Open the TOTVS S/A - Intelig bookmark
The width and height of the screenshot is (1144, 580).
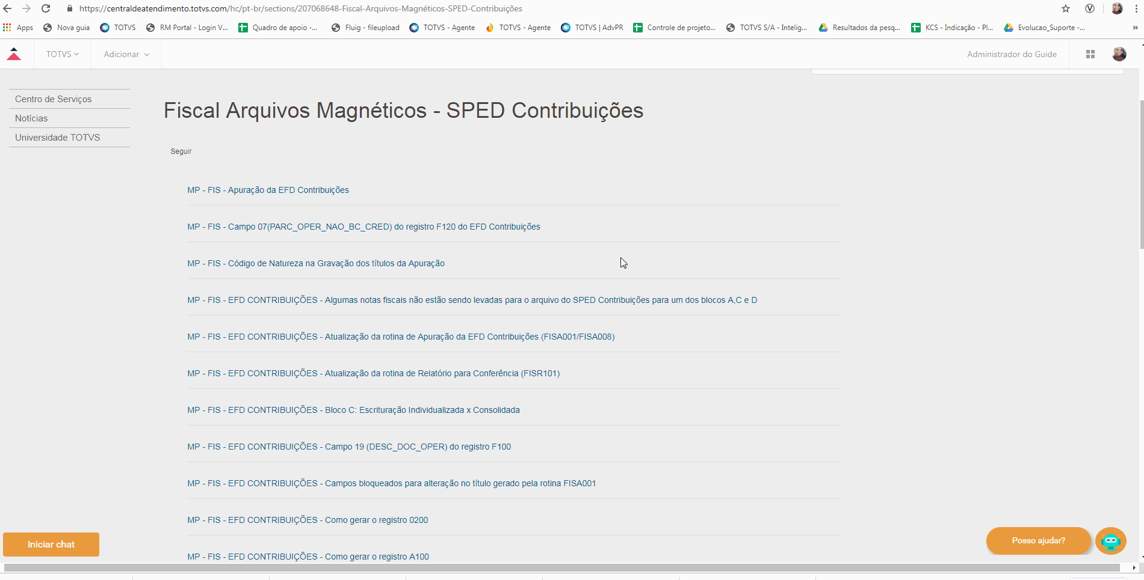pyautogui.click(x=767, y=28)
